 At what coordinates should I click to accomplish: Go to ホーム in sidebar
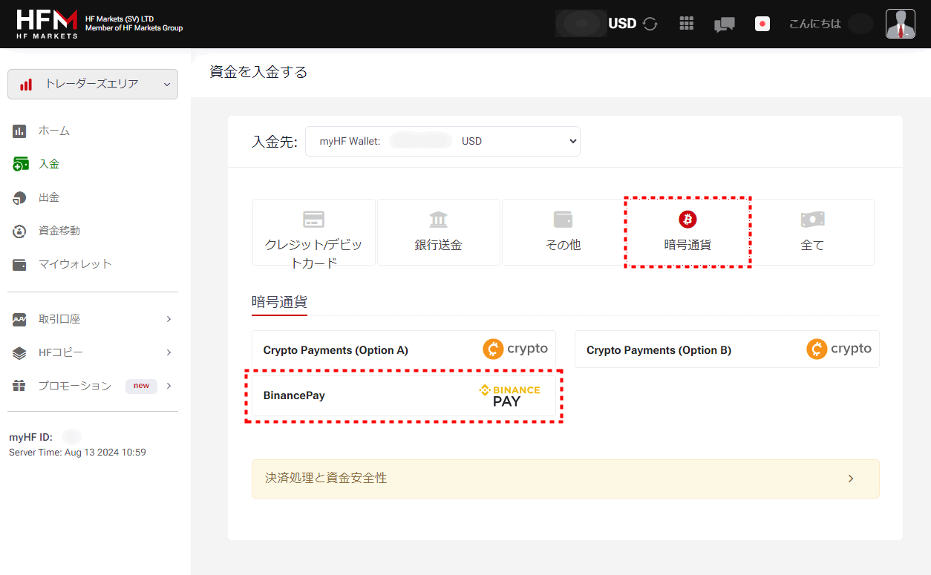54,131
